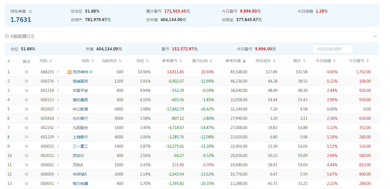
Task: Select 今日涨幅 value 5.67%
Action: [332, 174]
